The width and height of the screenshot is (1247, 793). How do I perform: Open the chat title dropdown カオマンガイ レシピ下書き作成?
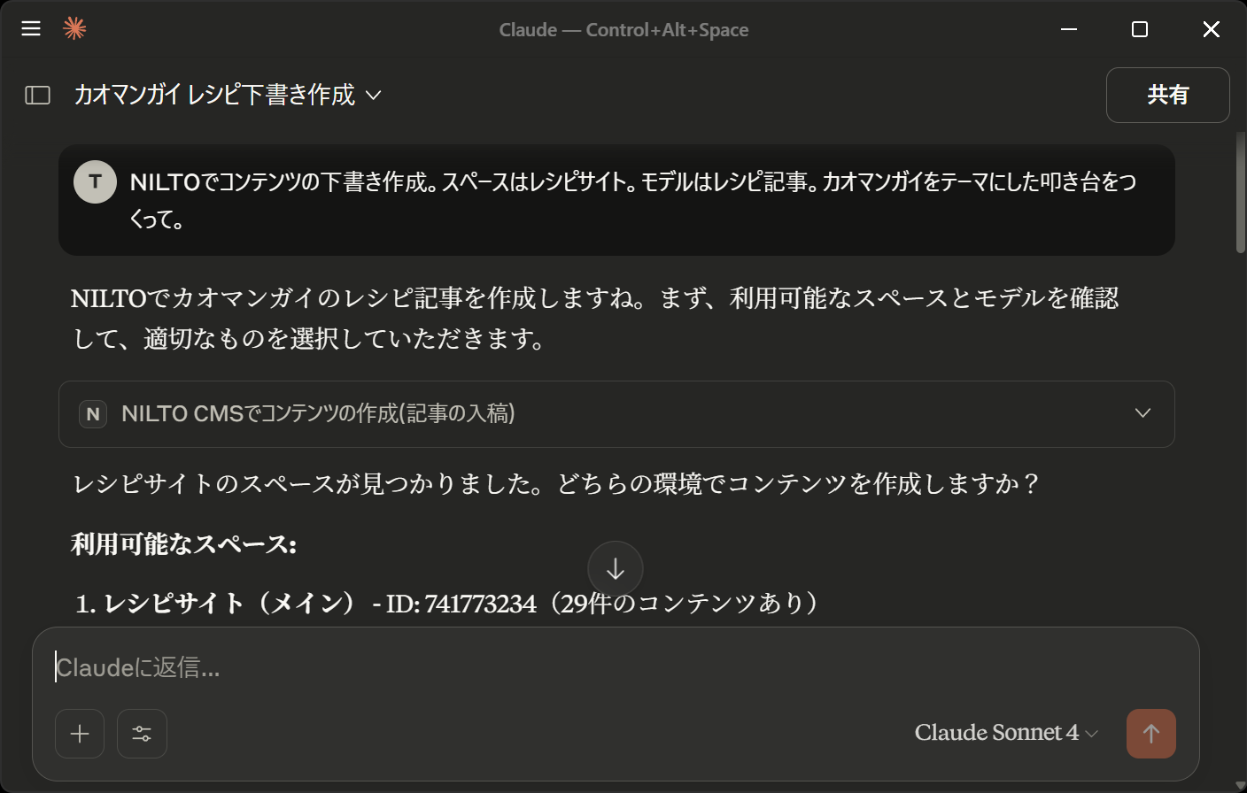click(228, 95)
